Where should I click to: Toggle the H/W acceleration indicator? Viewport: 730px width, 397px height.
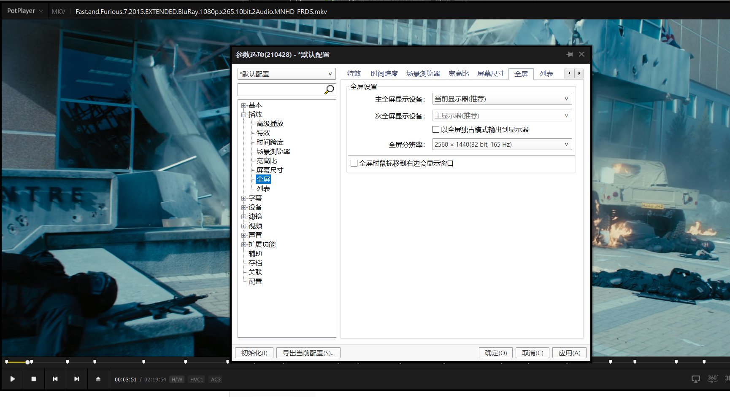[x=177, y=379]
